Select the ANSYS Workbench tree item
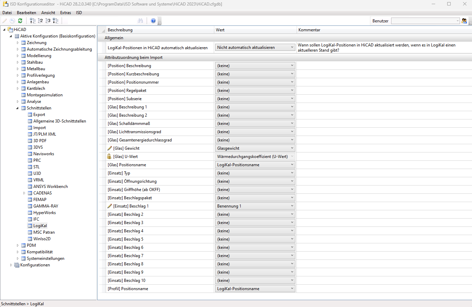The image size is (472, 307). pos(51,187)
